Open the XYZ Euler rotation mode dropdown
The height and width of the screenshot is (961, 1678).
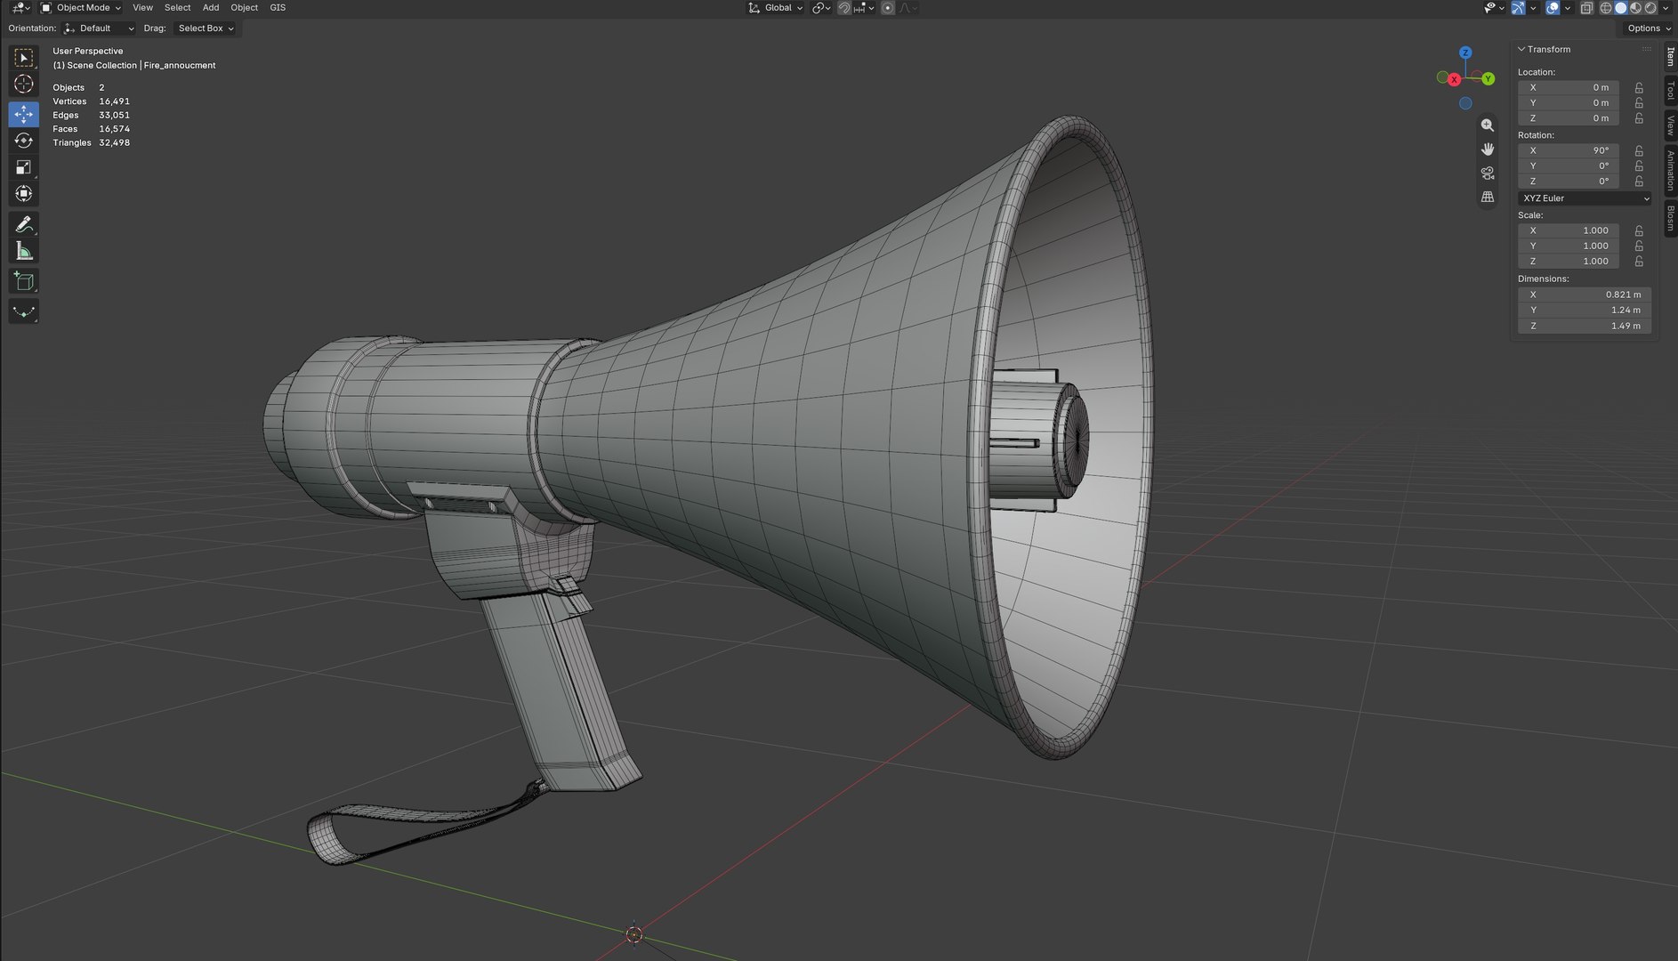[x=1585, y=198]
